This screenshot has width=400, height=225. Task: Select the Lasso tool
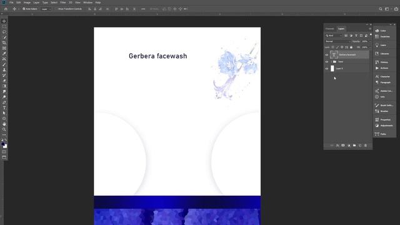click(x=4, y=32)
